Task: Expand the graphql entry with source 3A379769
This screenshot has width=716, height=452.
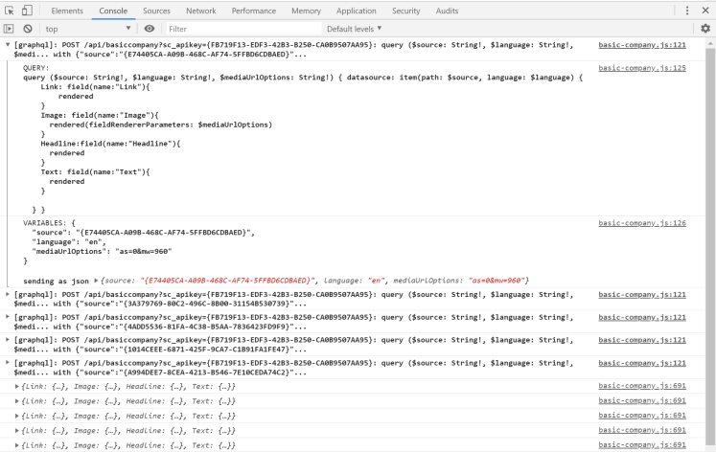Action: (9, 294)
